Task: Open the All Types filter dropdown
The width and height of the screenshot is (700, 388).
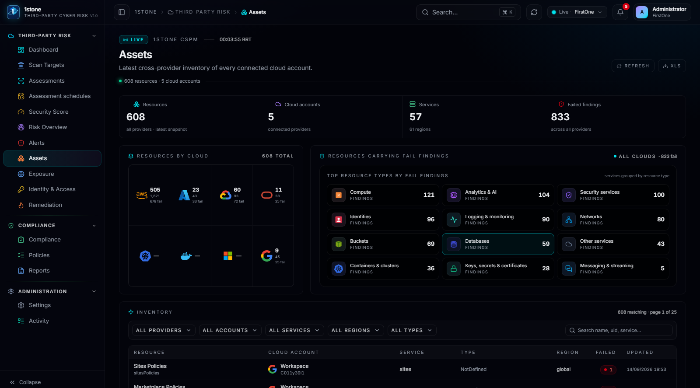Action: click(x=412, y=330)
